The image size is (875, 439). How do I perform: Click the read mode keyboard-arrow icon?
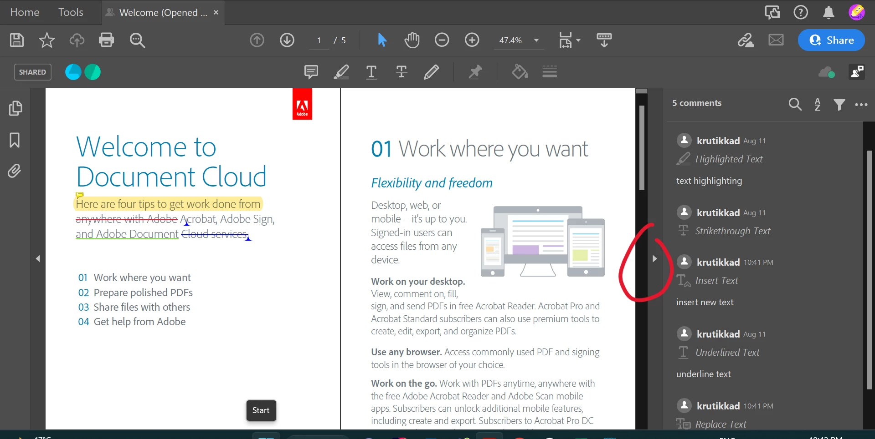(x=604, y=40)
